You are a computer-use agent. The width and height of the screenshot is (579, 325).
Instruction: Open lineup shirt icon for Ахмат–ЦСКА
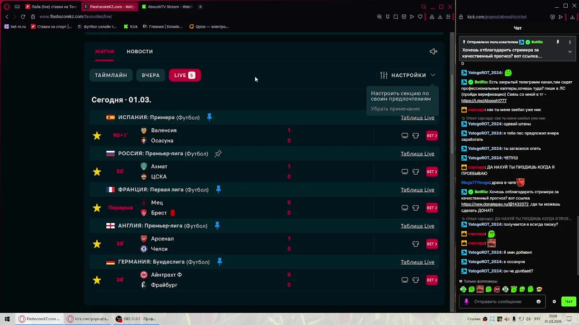click(x=416, y=172)
